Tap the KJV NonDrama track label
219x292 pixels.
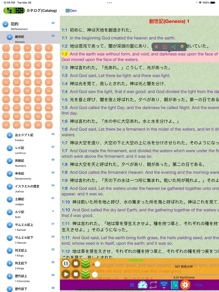[184, 278]
